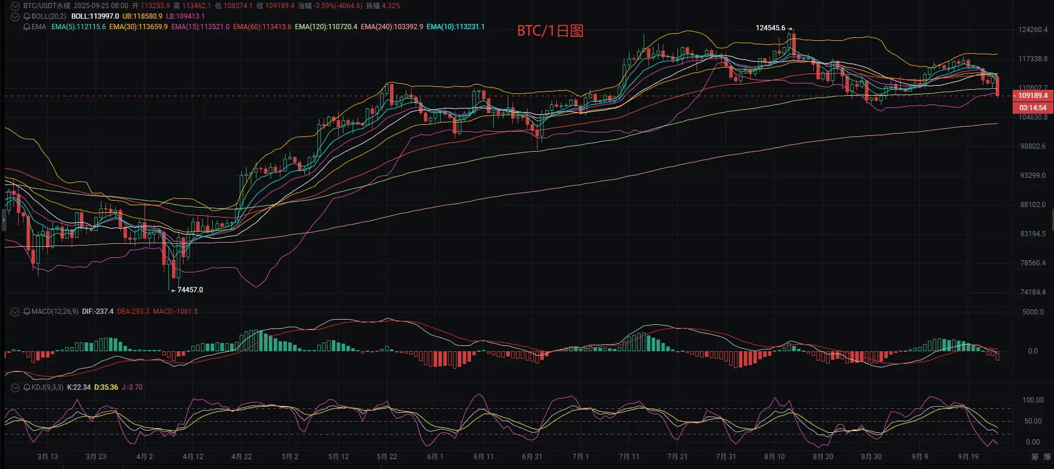The image size is (1054, 469).
Task: Click the DIF value -237.4
Action: (98, 311)
